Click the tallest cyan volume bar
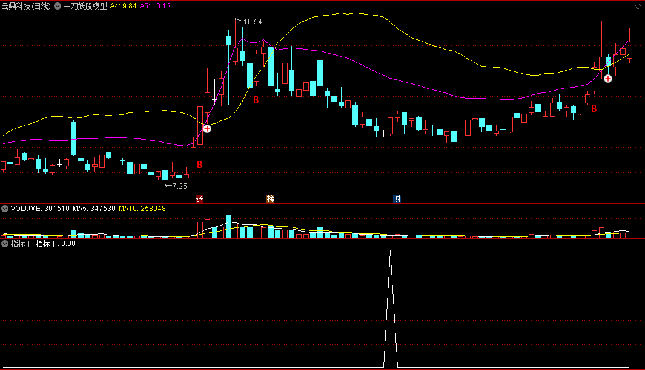 click(x=229, y=227)
